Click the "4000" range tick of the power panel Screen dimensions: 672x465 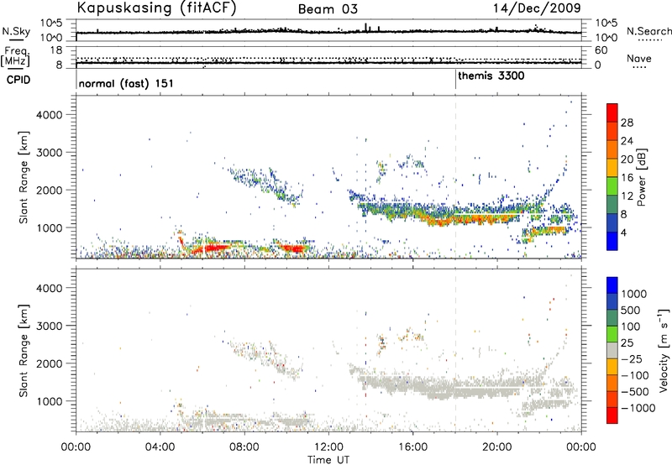(x=49, y=115)
